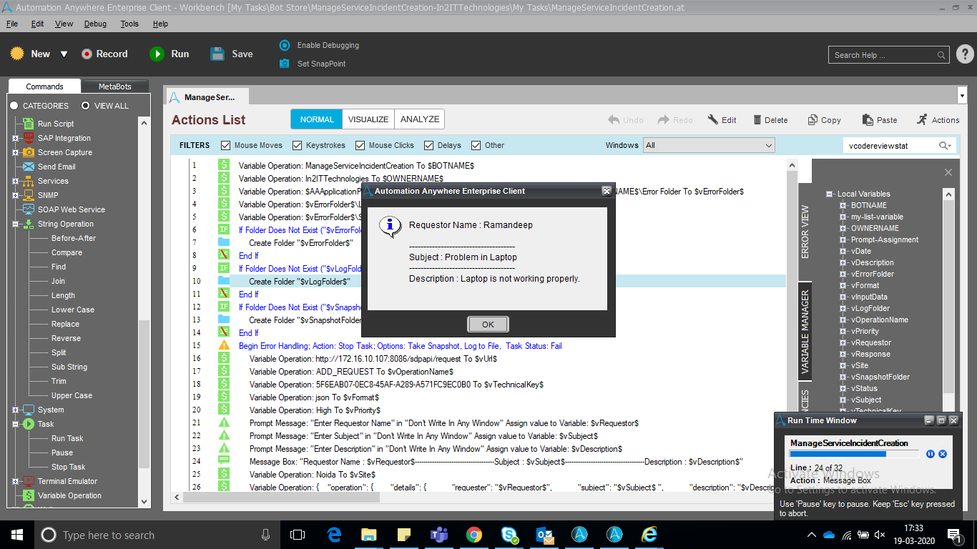Open the Windows filter dropdown
This screenshot has height=549, width=977.
(709, 145)
